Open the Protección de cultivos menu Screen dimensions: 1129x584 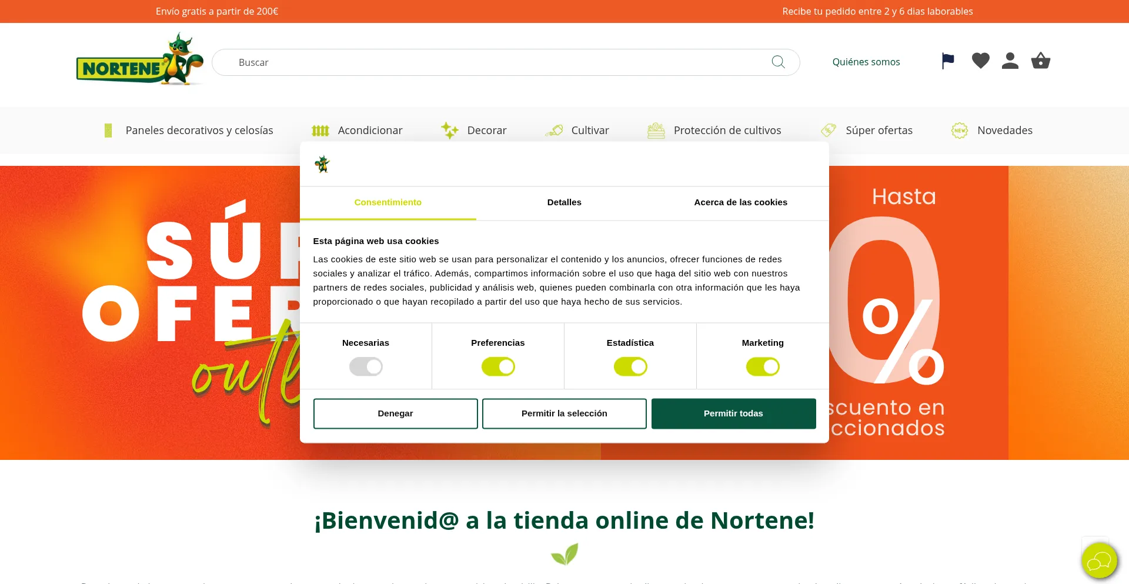coord(727,131)
